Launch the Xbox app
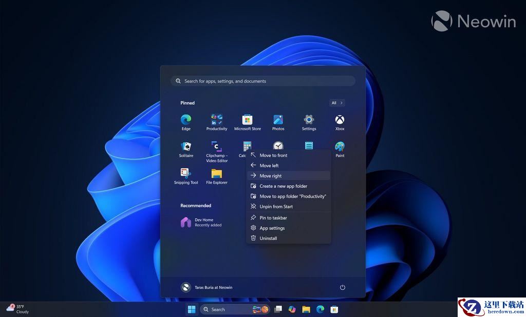This screenshot has height=317, width=526. pyautogui.click(x=340, y=122)
